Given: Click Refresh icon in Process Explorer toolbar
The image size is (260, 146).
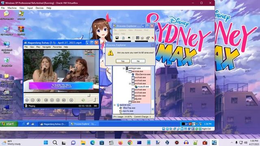Looking at the screenshot, I should pos(123,38).
